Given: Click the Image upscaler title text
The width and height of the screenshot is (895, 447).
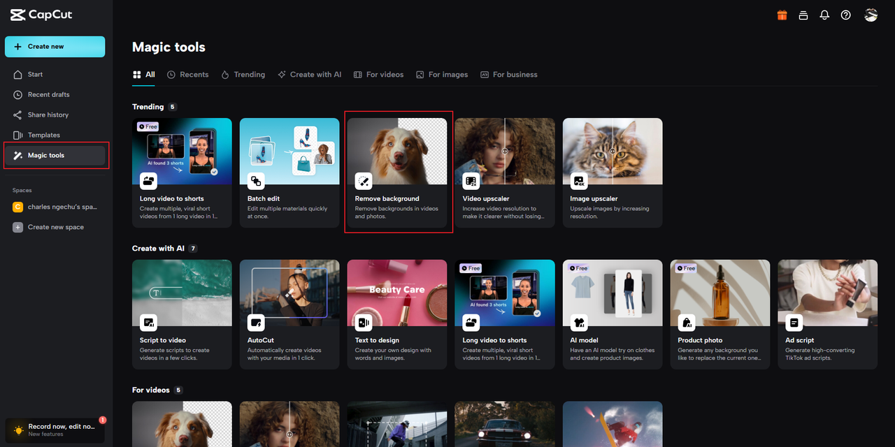Looking at the screenshot, I should (594, 199).
